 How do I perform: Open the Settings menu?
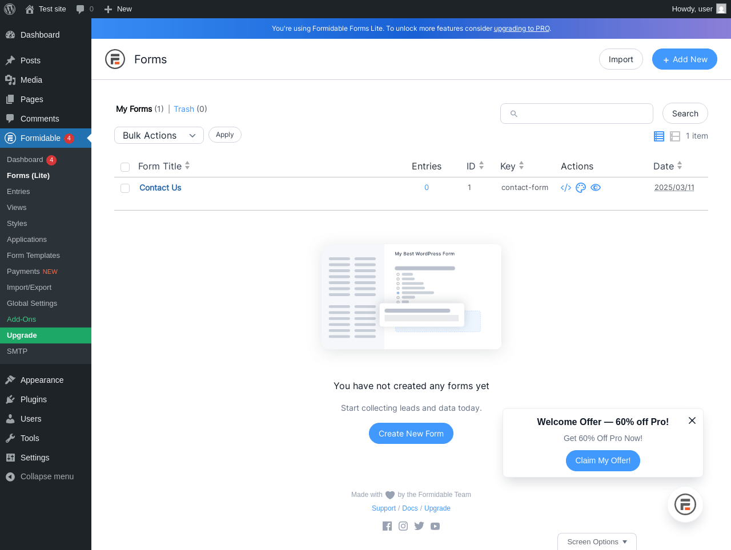tap(46, 458)
